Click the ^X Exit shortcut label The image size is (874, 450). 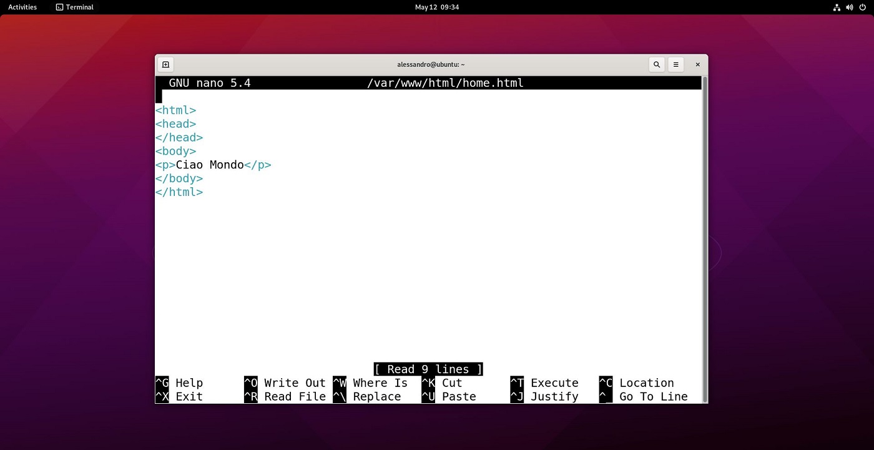(180, 397)
